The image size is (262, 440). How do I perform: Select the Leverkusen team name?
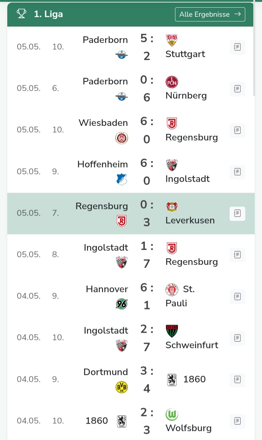tap(190, 220)
